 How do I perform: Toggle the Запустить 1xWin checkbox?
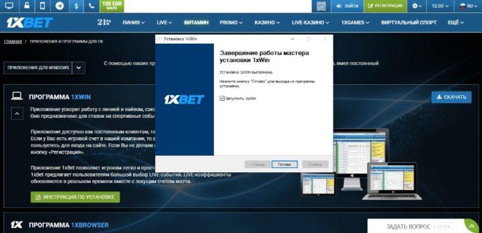tap(222, 98)
